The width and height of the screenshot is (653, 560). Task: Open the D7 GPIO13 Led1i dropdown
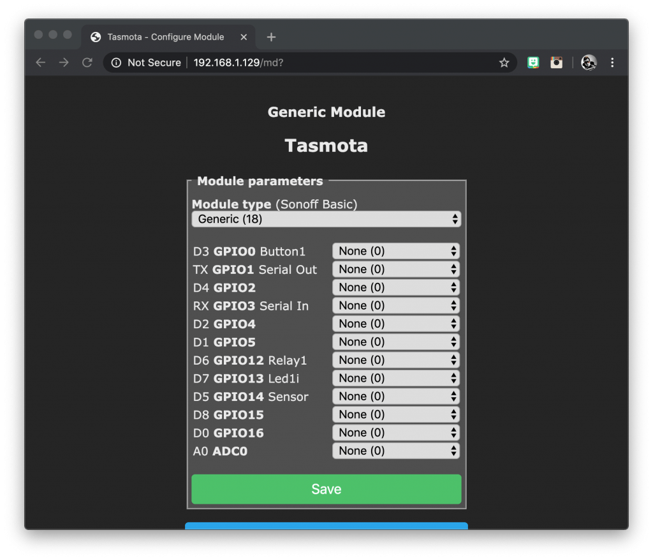pos(395,378)
